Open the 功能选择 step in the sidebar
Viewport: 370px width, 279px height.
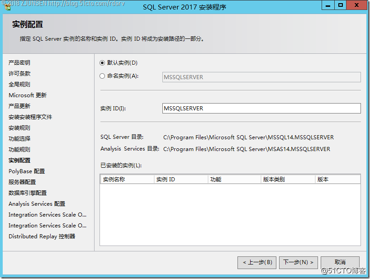point(19,139)
